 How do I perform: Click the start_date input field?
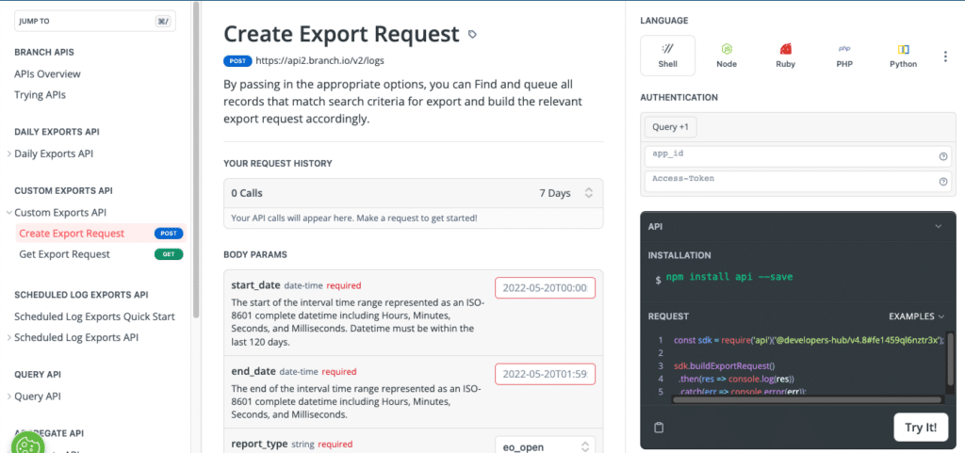546,287
